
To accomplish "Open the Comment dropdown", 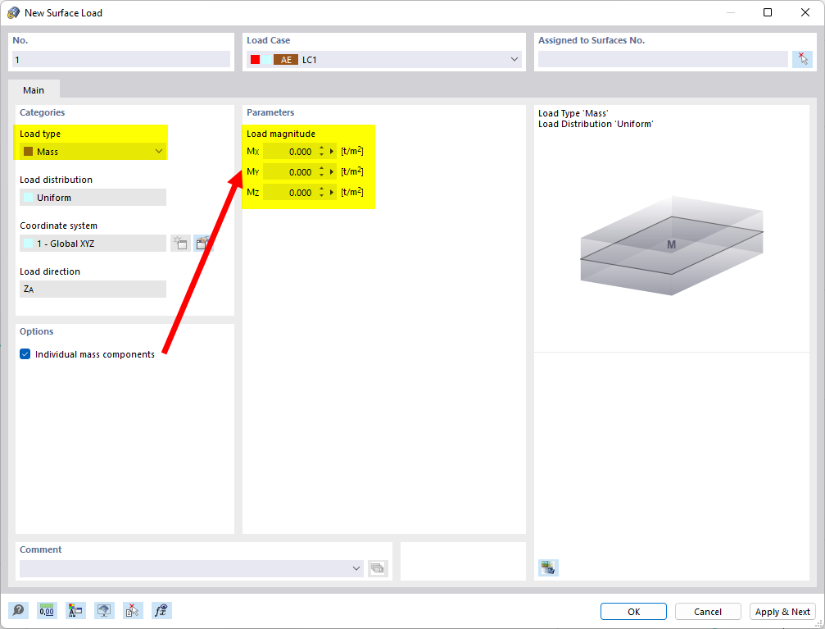I will [x=356, y=567].
